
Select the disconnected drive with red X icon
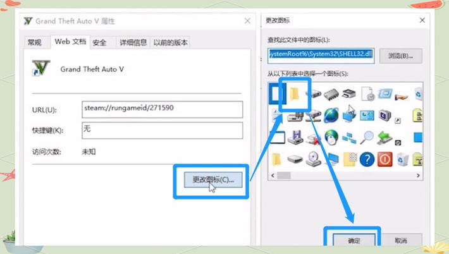click(x=313, y=138)
